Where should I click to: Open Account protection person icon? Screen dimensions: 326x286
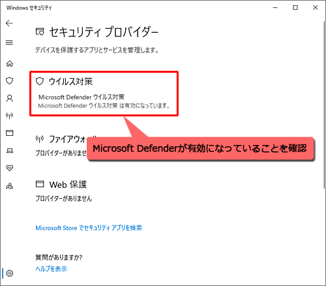tap(10, 98)
